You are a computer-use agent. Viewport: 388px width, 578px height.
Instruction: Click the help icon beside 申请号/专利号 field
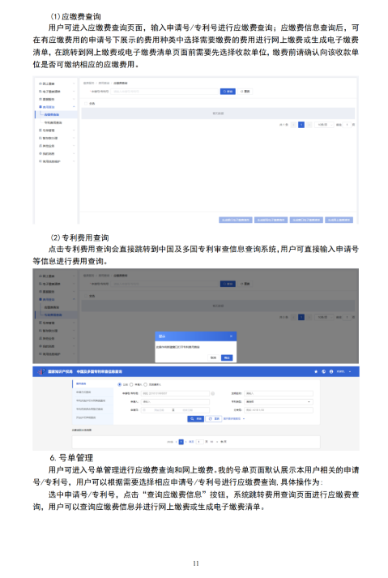click(212, 394)
